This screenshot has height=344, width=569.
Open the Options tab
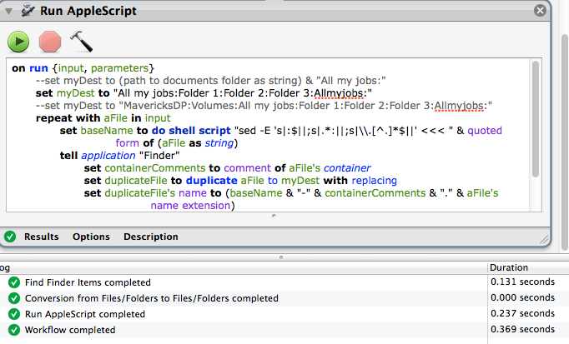pos(91,237)
